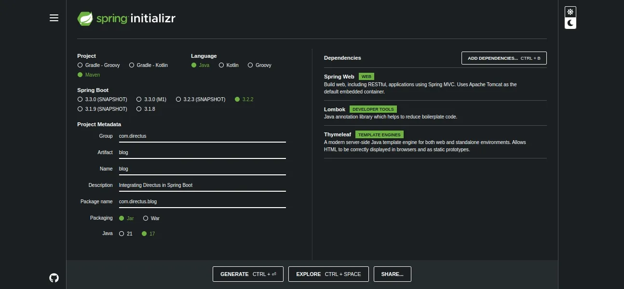Click the EXPLORE button

point(328,274)
